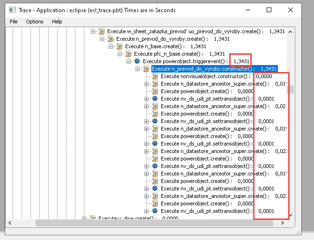Collapse the n_prevod_do_vyroby.constructor() node

point(137,69)
